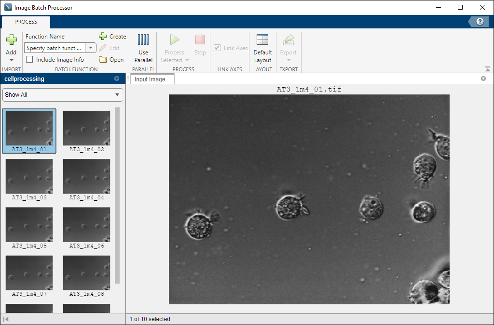
Task: Collapse the toolstrip ribbon
Action: click(x=488, y=69)
